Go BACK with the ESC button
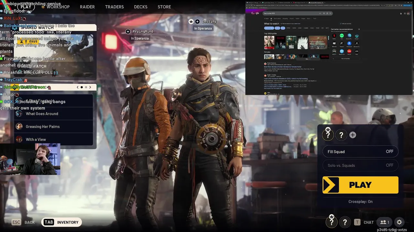 click(23, 222)
